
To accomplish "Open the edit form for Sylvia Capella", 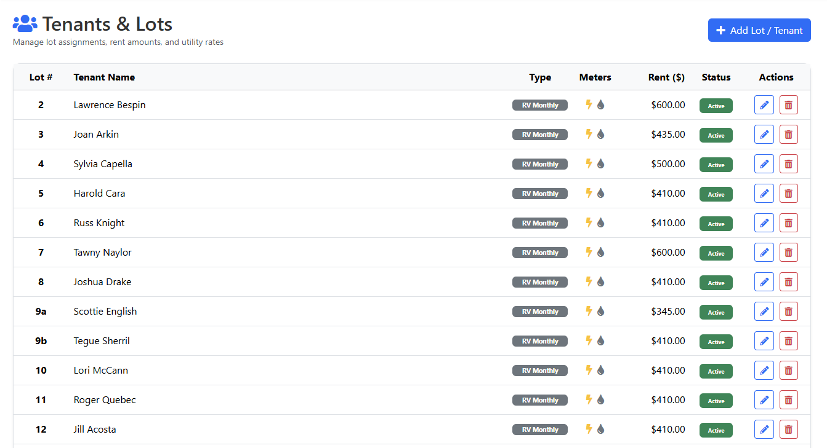I will [x=764, y=164].
